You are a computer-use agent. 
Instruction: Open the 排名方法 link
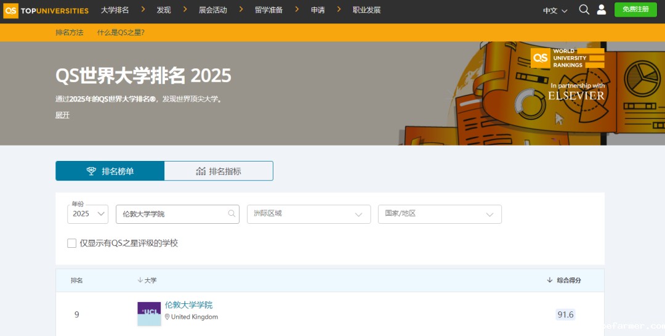[x=70, y=32]
